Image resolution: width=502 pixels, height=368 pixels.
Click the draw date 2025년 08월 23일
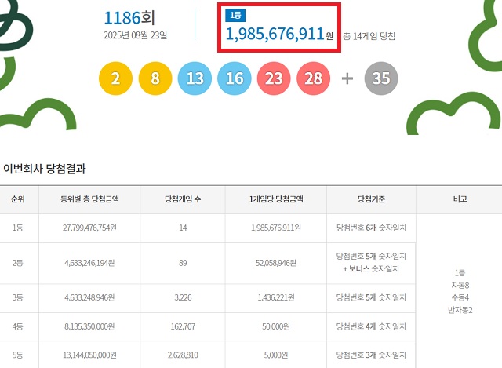coord(135,35)
